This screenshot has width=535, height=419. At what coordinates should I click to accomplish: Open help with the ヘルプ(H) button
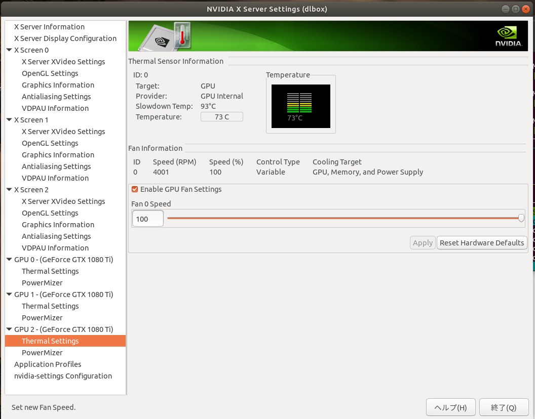450,407
